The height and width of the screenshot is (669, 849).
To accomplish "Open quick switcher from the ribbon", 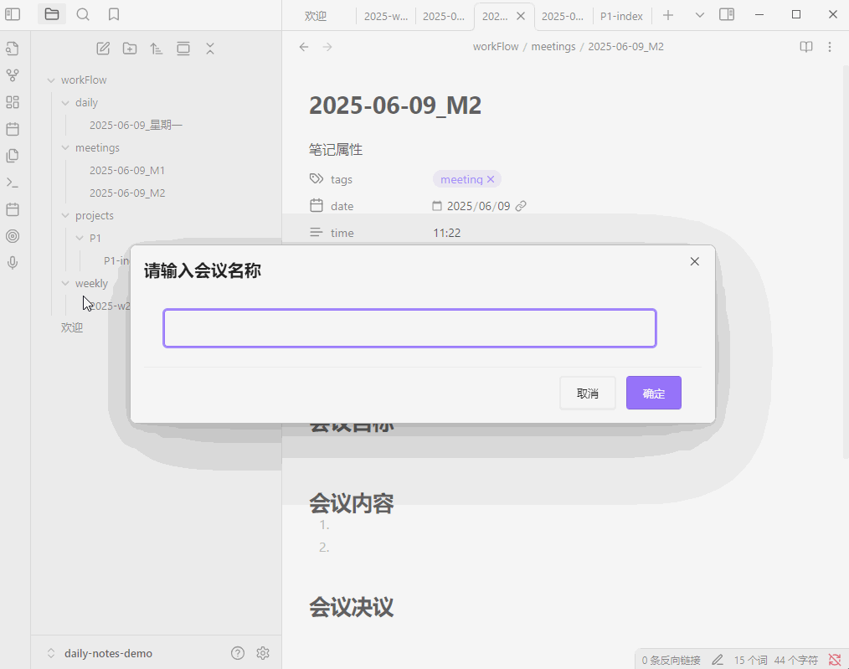I will point(13,49).
